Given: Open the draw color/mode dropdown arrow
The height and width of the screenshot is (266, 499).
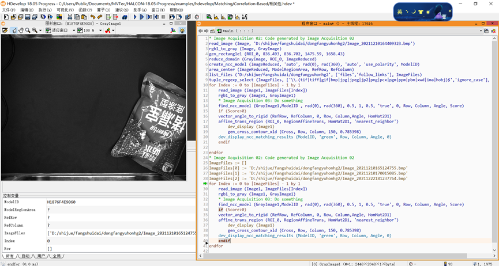Looking at the screenshot, I should 113,30.
